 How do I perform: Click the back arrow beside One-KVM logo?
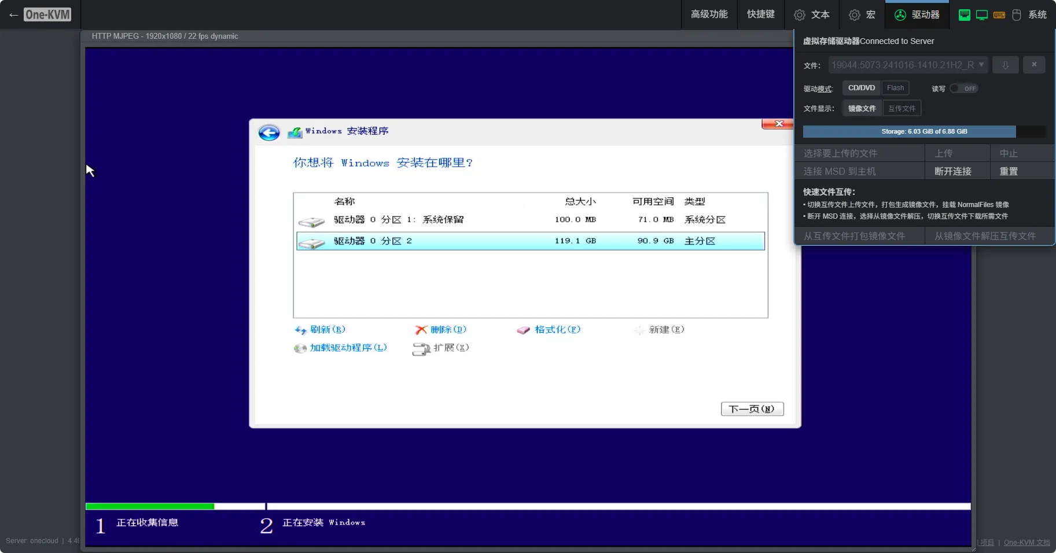(13, 15)
